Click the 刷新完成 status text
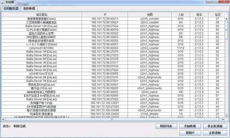Screen dimensions: 230x138 click(20, 126)
